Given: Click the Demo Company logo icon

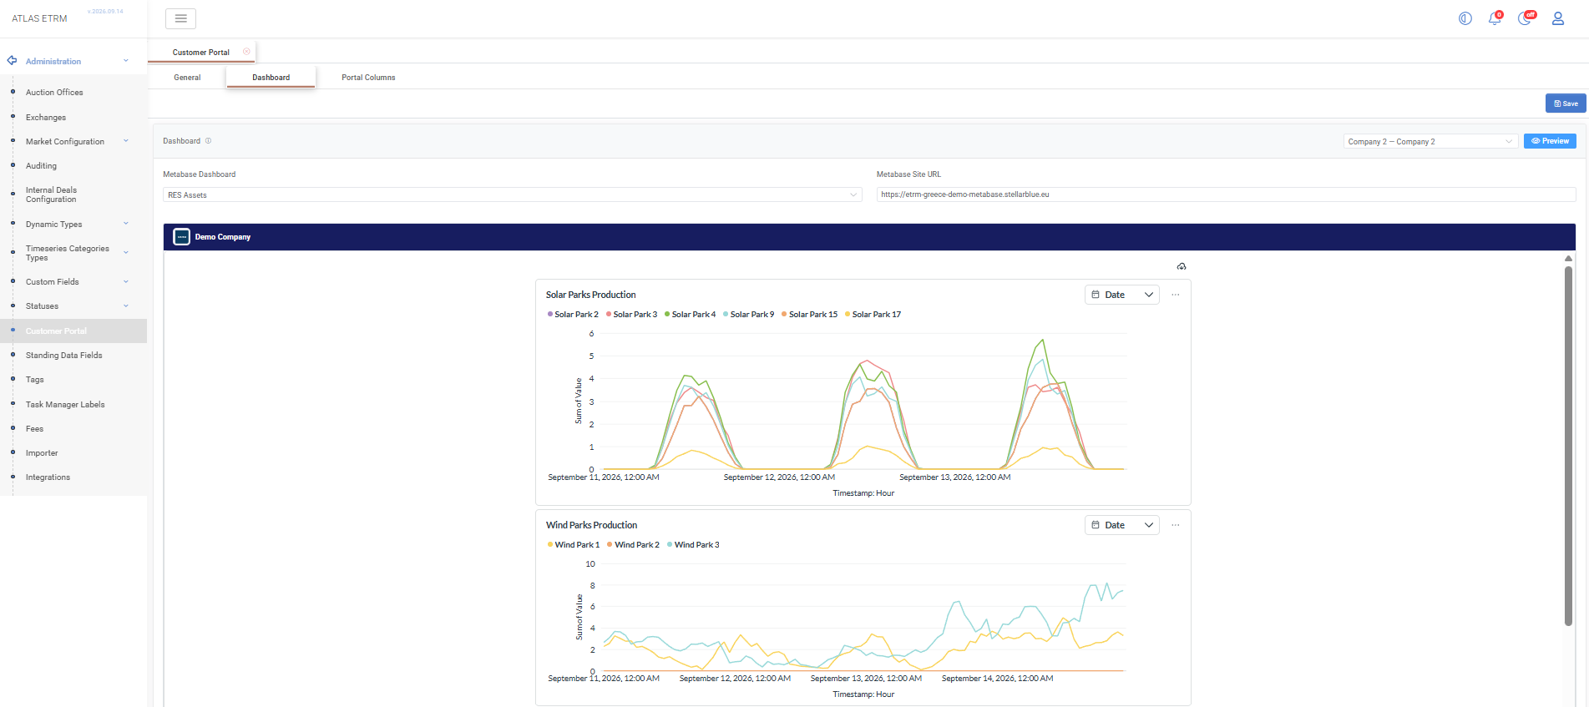Looking at the screenshot, I should 181,237.
